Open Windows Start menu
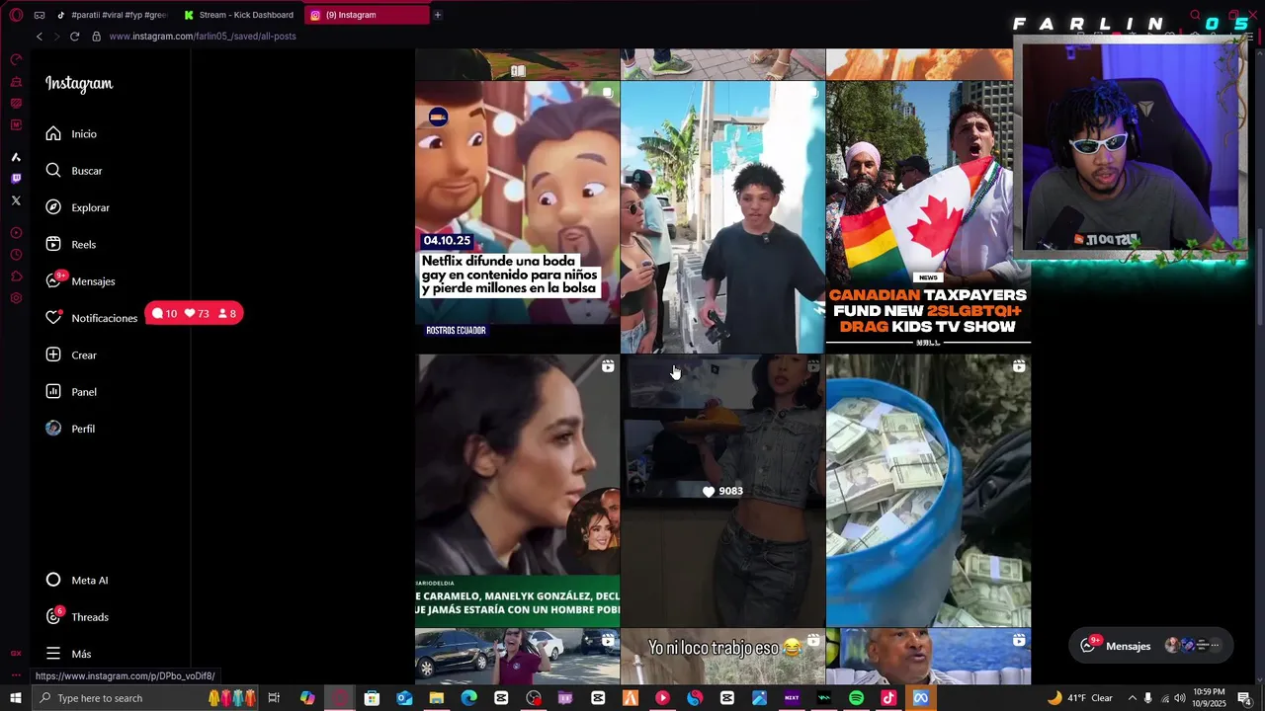 pyautogui.click(x=16, y=698)
